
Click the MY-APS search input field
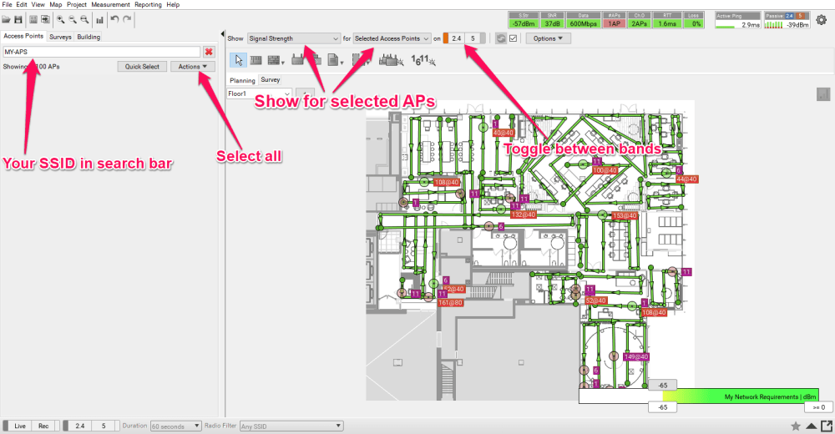pyautogui.click(x=102, y=52)
